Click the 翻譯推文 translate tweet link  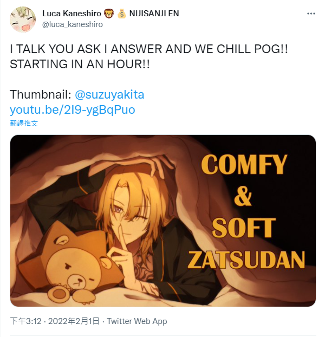pyautogui.click(x=24, y=123)
